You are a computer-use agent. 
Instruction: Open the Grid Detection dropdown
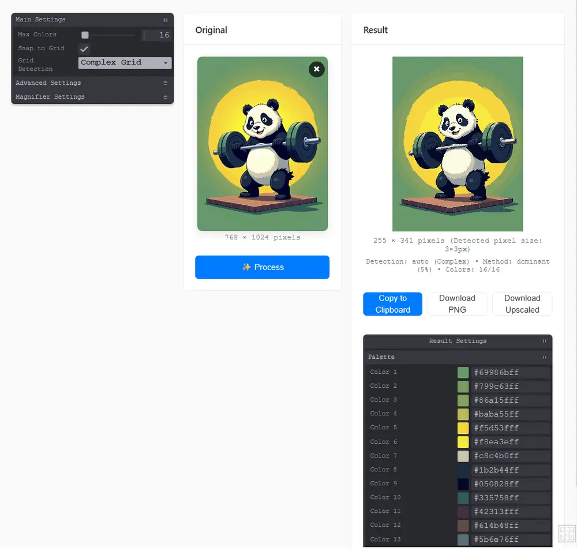[125, 62]
